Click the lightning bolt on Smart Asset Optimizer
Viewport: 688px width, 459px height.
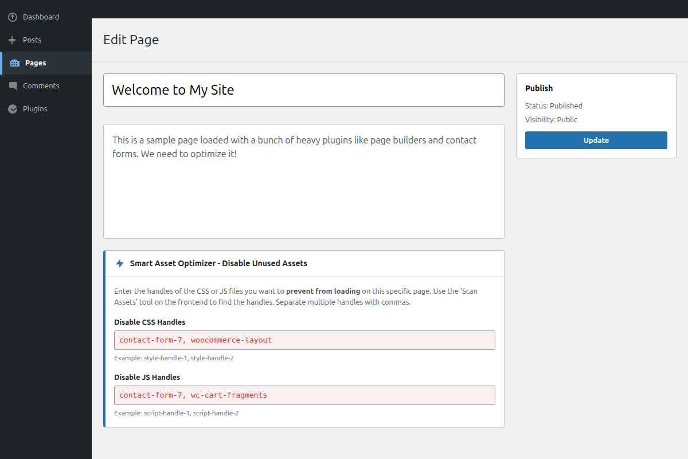pyautogui.click(x=119, y=263)
